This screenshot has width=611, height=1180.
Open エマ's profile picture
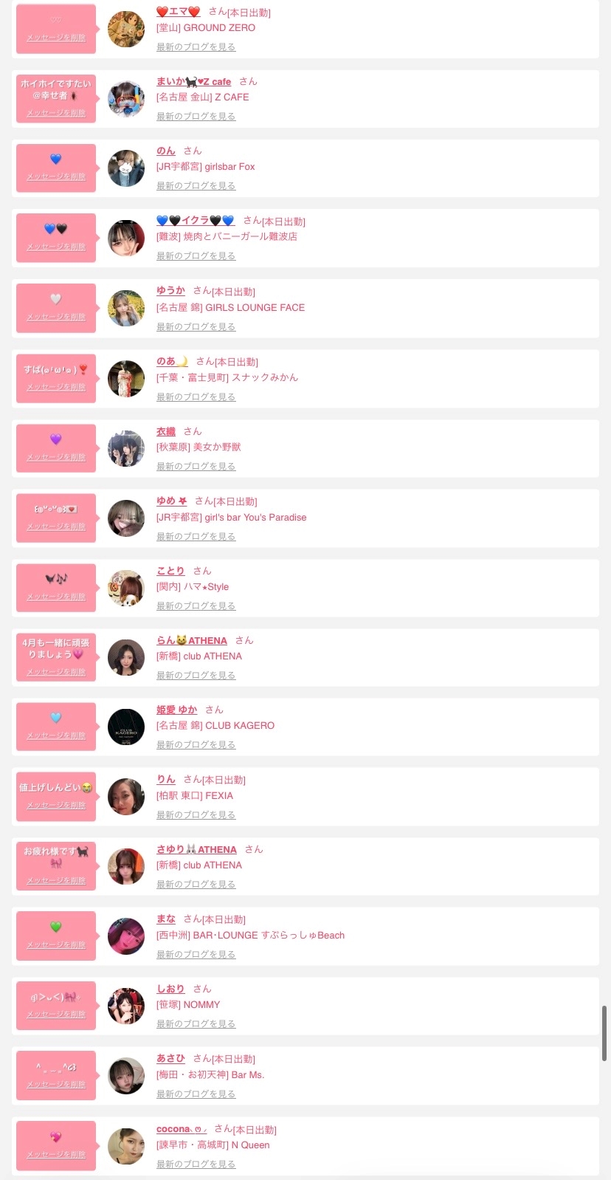pyautogui.click(x=126, y=30)
